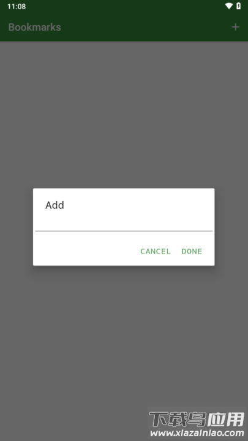This screenshot has width=248, height=441.
Task: Click the Bookmarks title in the header
Action: point(34,27)
